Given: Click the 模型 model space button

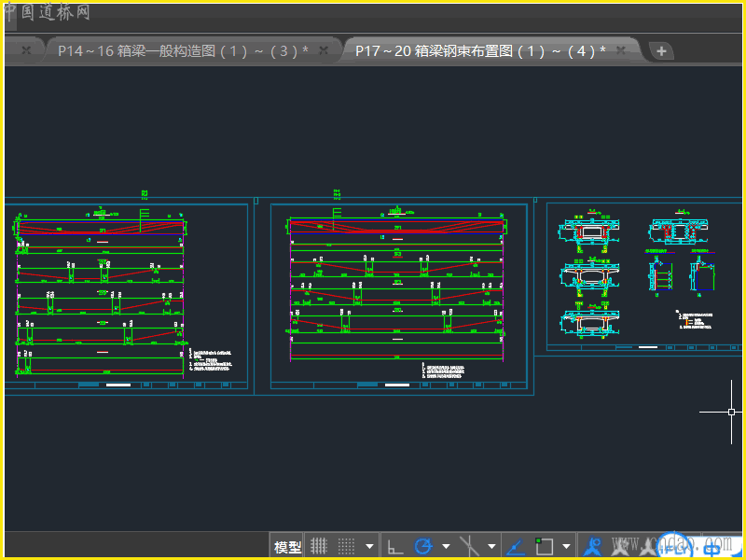Looking at the screenshot, I should point(287,547).
